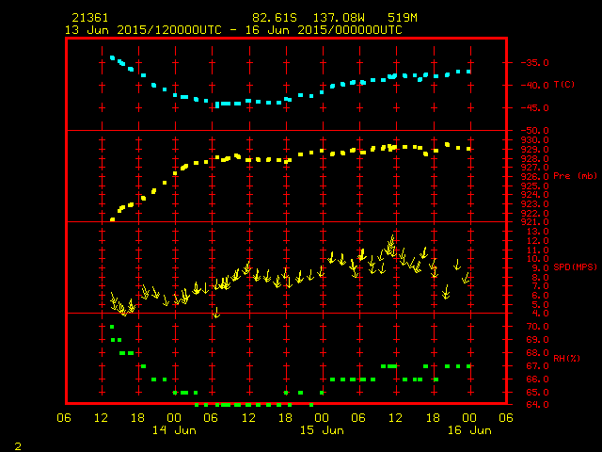Click the start date 13 Jun 2015/120000UTC

click(143, 30)
